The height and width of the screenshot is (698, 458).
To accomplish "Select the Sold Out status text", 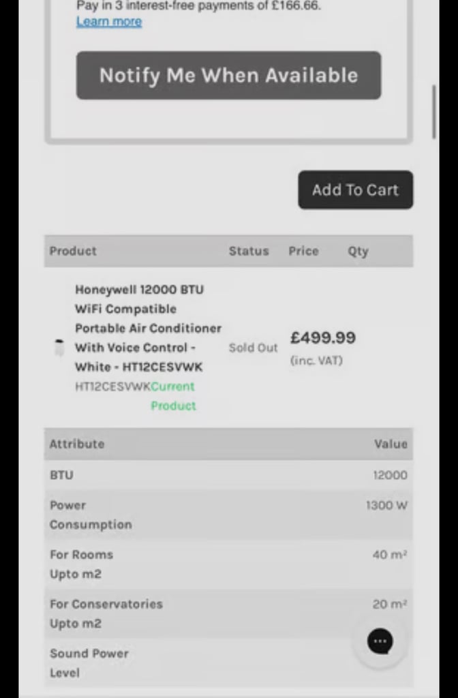I will tap(253, 348).
